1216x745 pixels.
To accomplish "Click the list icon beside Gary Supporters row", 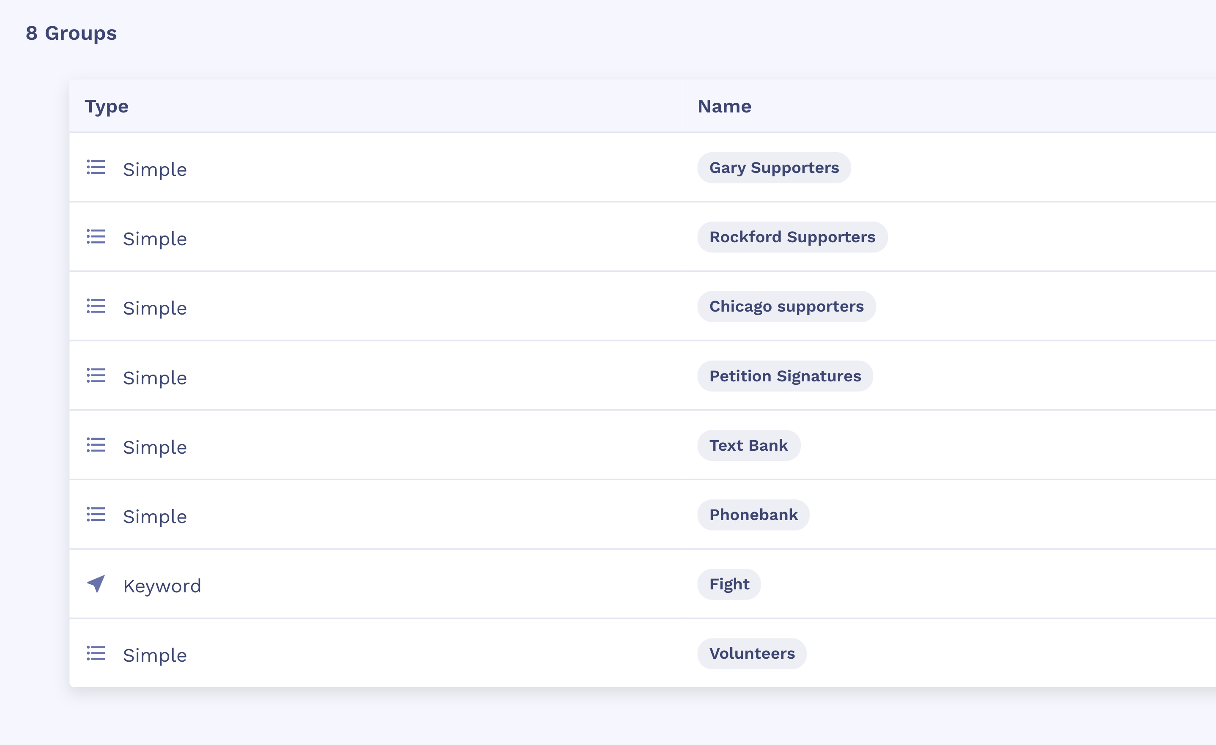I will click(96, 167).
